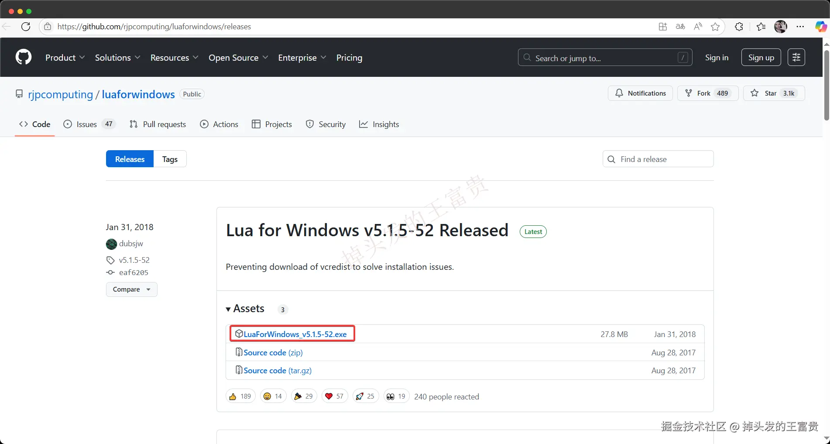The image size is (830, 444).
Task: Expand the Solutions menu
Action: coord(117,58)
